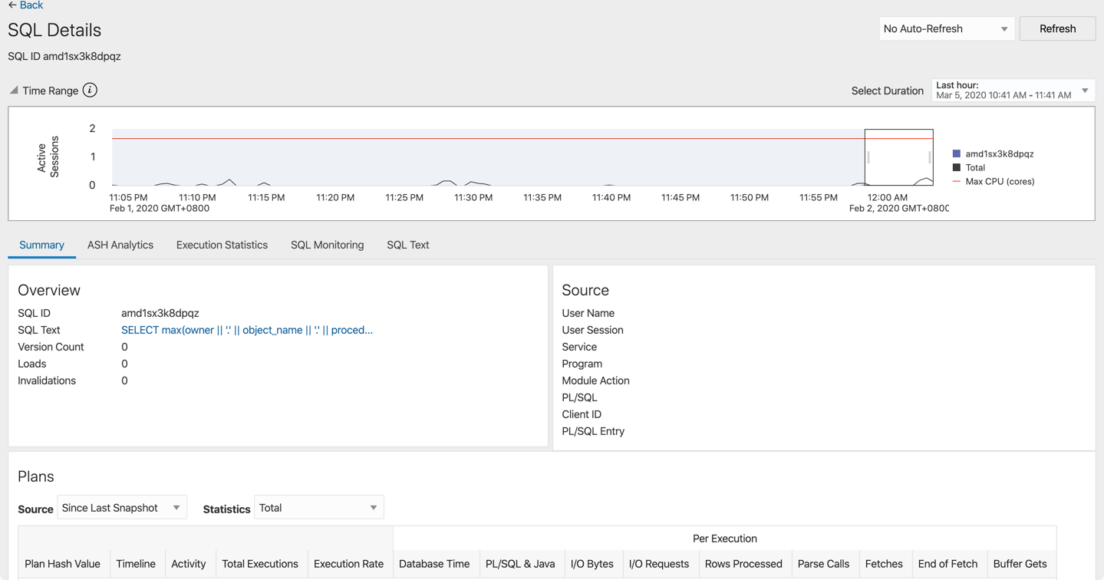Switch to the SQL Monitoring tab

coord(327,245)
